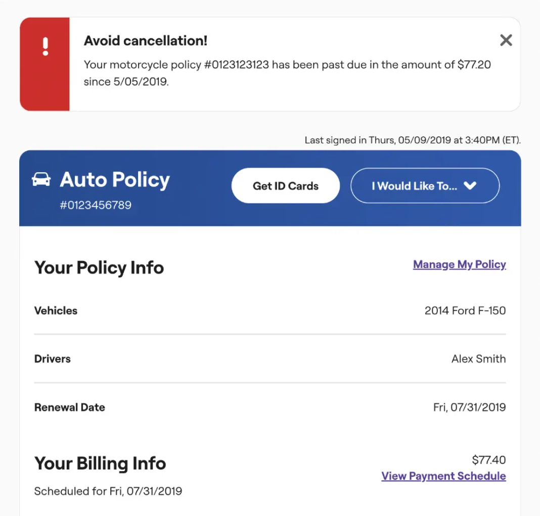Screen dimensions: 540x516
Task: Dismiss the Avoid cancellation alert
Action: coord(506,40)
